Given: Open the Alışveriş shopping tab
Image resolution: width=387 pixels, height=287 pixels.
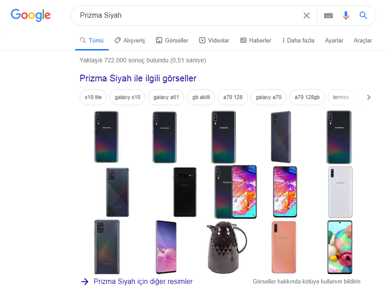Looking at the screenshot, I should click(130, 41).
